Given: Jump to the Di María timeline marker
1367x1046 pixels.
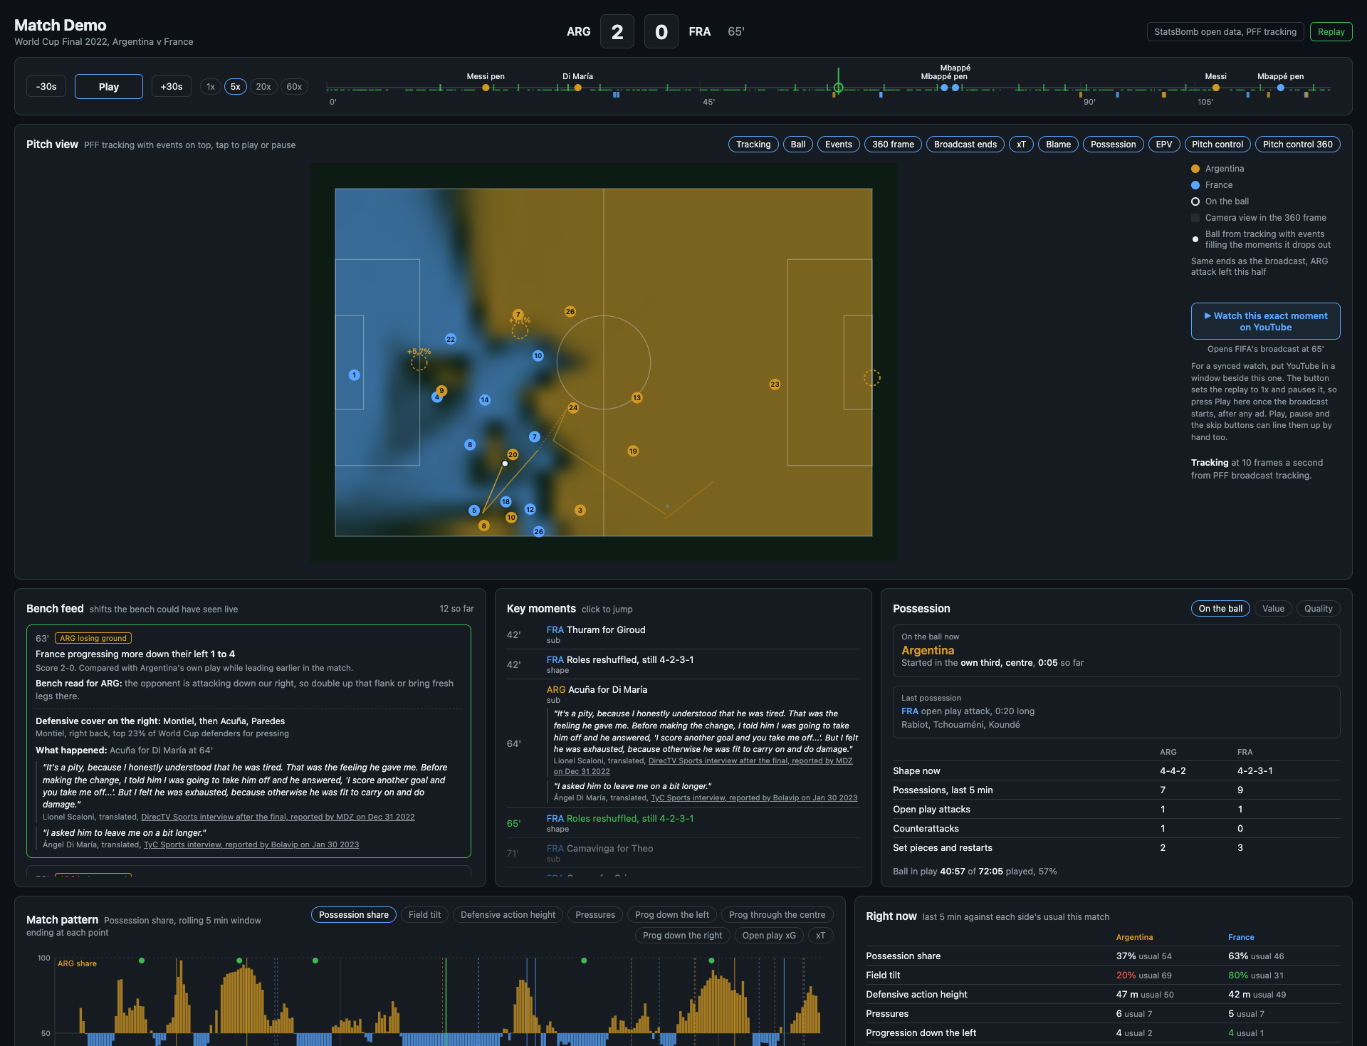Looking at the screenshot, I should pyautogui.click(x=577, y=88).
